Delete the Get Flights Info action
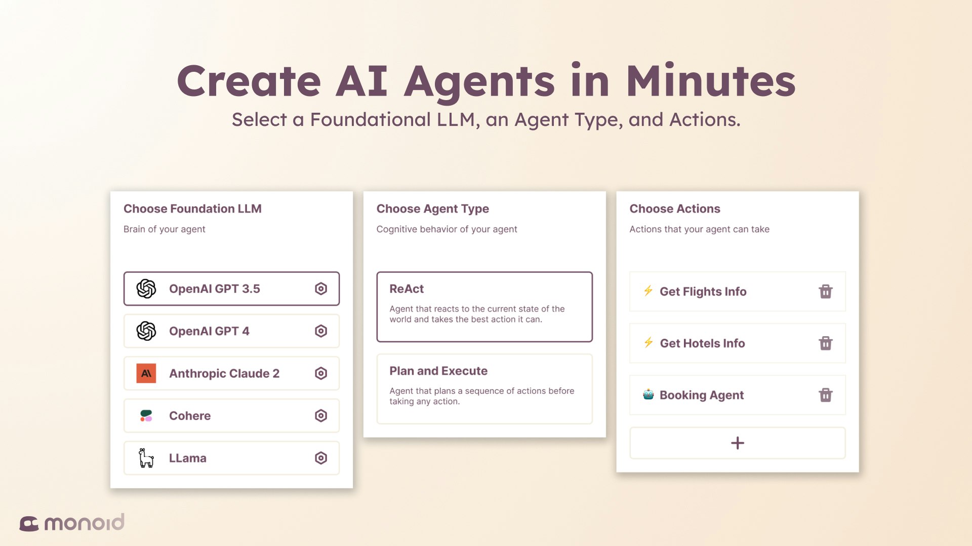Viewport: 972px width, 546px height. point(825,291)
